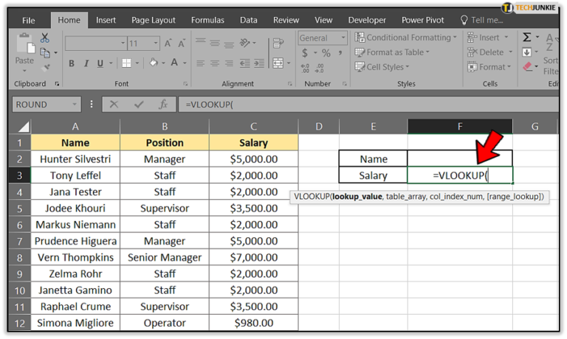Toggle Align Left

(201, 63)
